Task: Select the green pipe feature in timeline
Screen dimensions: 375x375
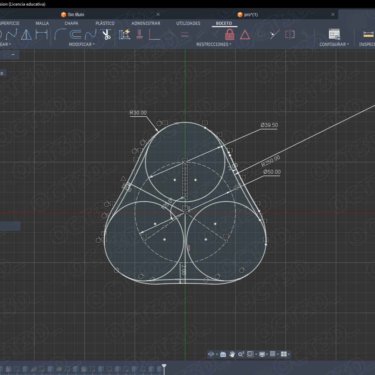Action: click(x=34, y=369)
